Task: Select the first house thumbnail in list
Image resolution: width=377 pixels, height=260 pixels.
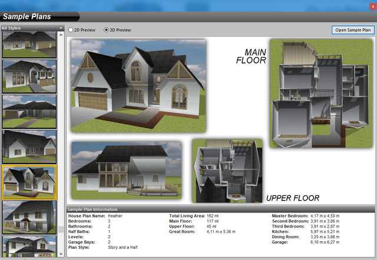Action: (29, 44)
